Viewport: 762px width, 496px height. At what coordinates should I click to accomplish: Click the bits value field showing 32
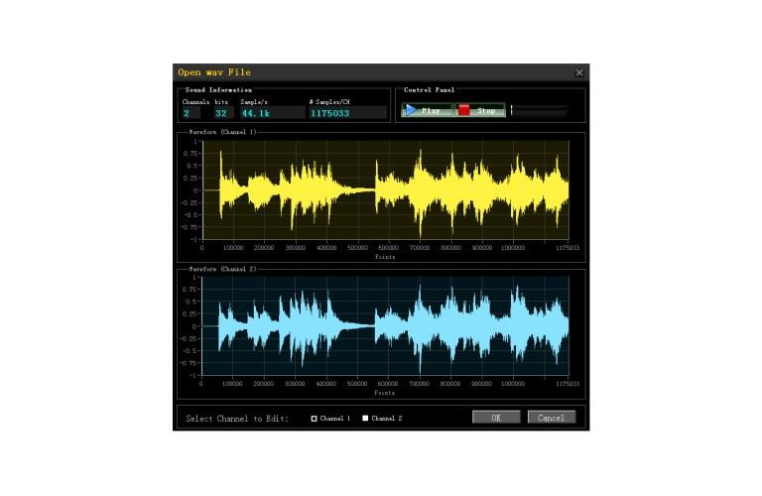tap(222, 113)
